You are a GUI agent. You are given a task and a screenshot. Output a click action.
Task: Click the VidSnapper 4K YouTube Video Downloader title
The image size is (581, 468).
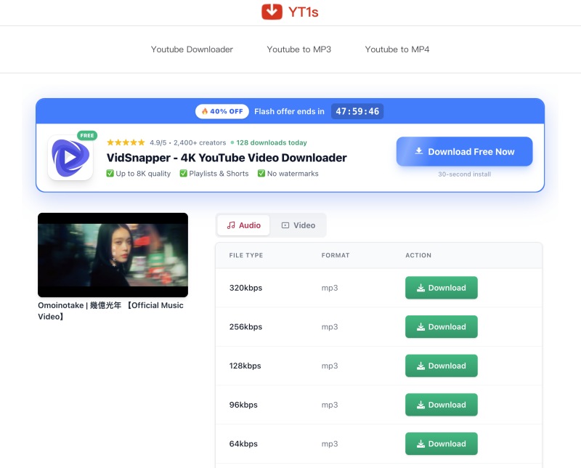click(x=227, y=158)
